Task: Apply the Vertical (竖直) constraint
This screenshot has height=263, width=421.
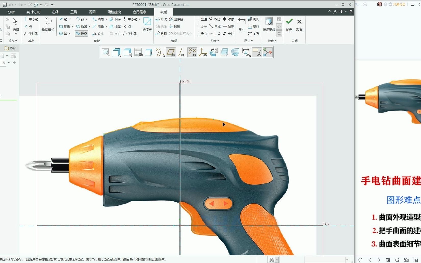Action: pos(202,19)
